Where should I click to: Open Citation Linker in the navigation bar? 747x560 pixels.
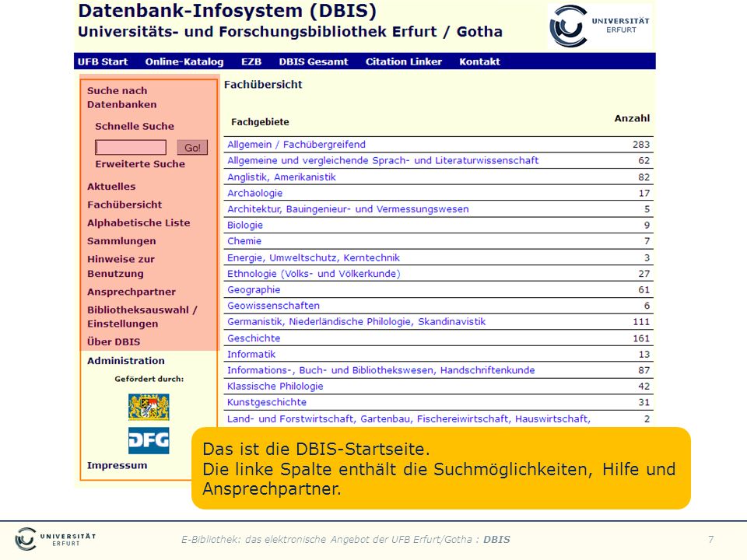[404, 61]
